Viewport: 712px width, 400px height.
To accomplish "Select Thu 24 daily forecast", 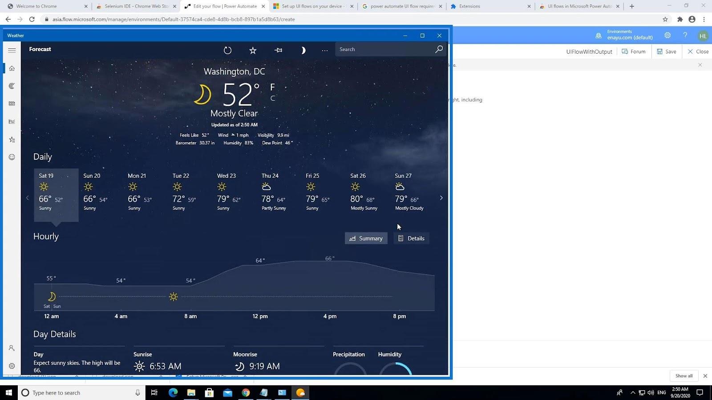I will (279, 195).
